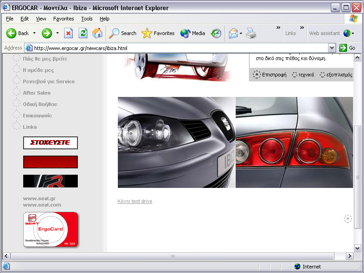Image resolution: width=364 pixels, height=273 pixels.
Task: Click the Επιστροφή return link
Action: tap(269, 75)
